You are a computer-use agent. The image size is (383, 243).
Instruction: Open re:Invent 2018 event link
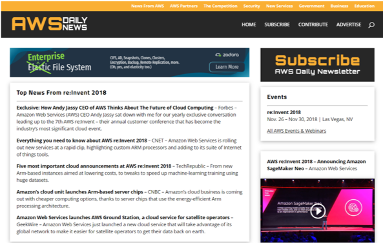(x=284, y=112)
